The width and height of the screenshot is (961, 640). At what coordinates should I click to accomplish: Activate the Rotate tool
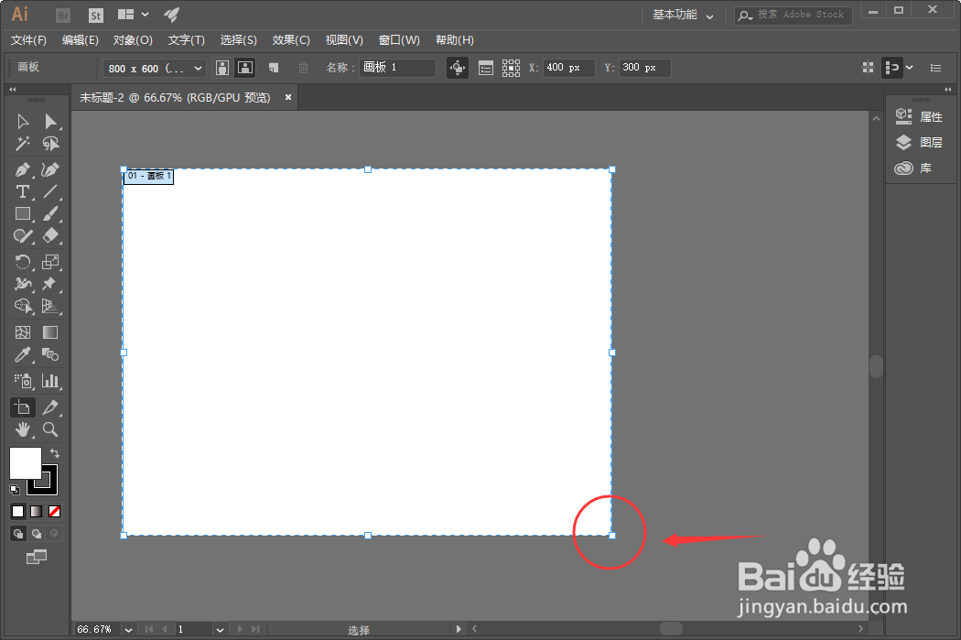[x=23, y=262]
